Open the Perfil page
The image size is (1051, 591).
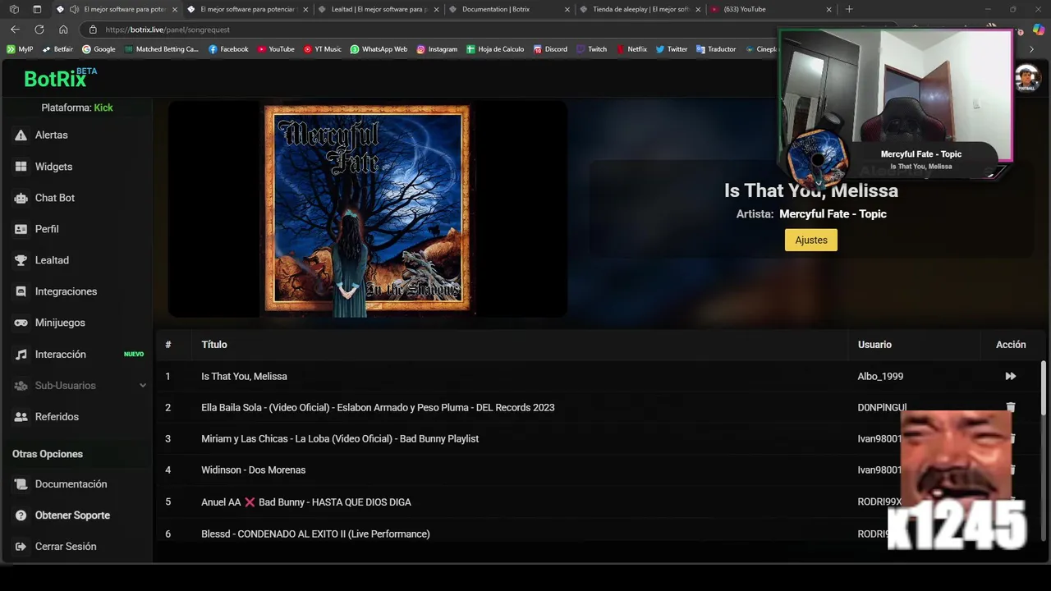point(47,229)
